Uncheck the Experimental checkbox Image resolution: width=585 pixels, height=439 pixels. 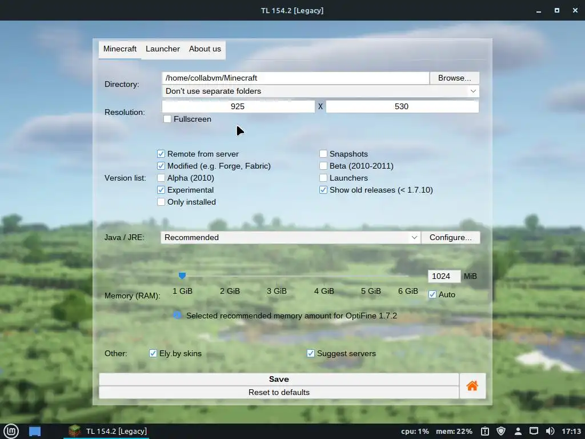pos(161,190)
